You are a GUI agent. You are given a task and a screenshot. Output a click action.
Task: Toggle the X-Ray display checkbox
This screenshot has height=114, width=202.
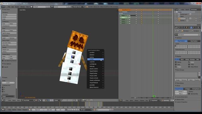coord(189,64)
